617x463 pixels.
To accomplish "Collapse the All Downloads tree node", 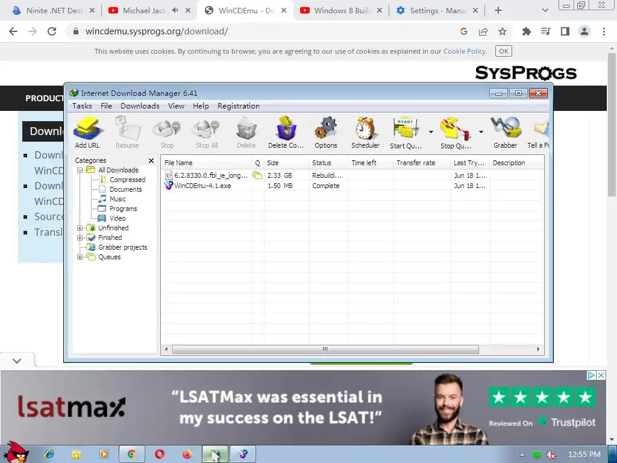I will click(80, 170).
